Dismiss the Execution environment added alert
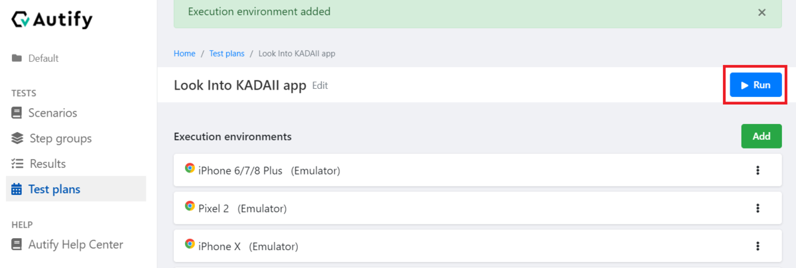The height and width of the screenshot is (268, 796). (762, 12)
